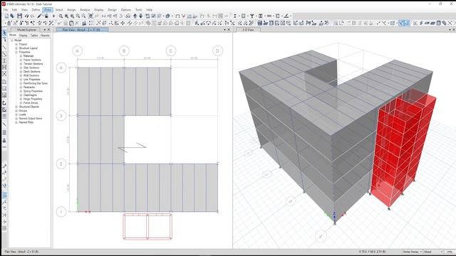The width and height of the screenshot is (456, 256).
Task: Activate the 3-D View tab
Action: point(248,30)
